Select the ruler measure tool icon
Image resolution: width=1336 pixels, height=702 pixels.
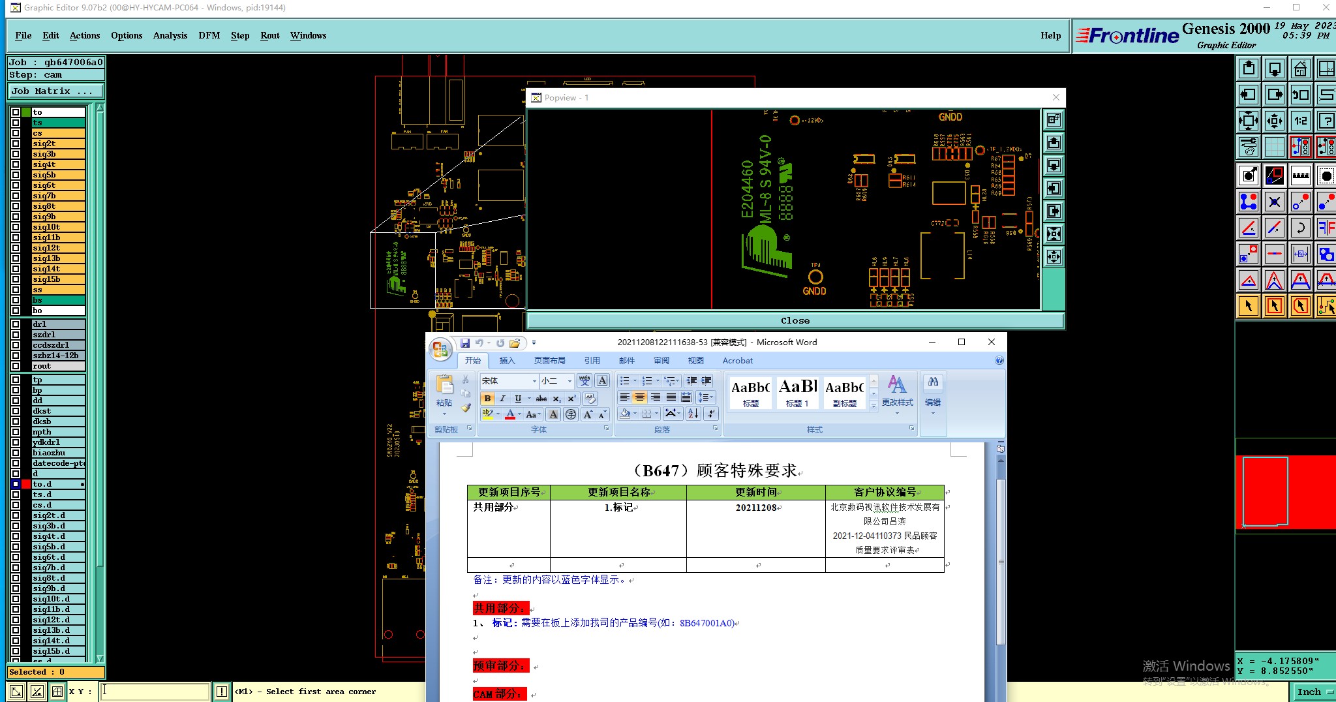click(1300, 175)
